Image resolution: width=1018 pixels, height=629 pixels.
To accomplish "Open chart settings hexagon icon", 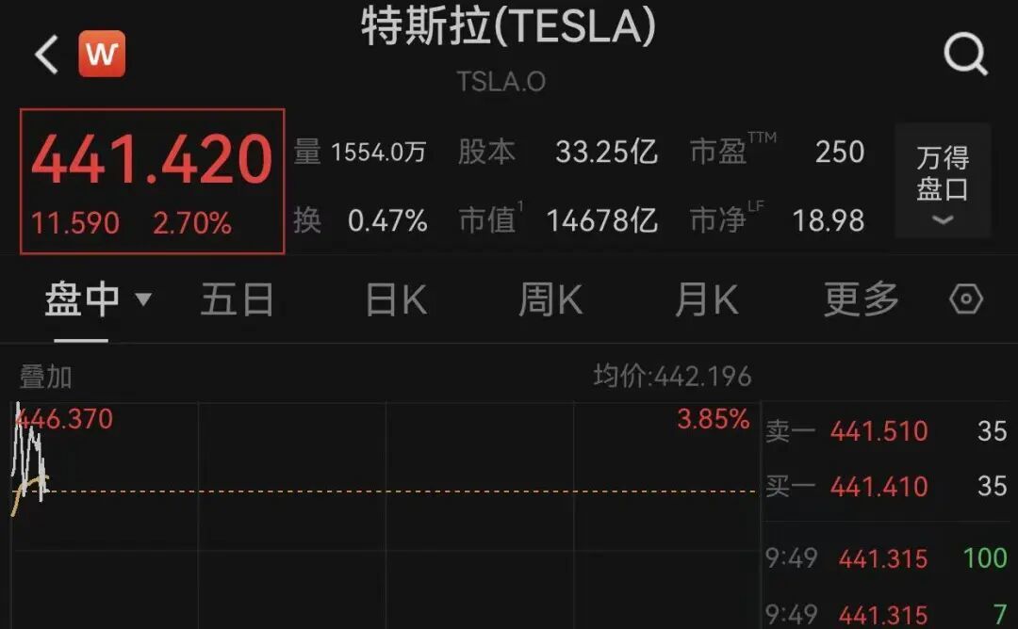I will pyautogui.click(x=966, y=299).
